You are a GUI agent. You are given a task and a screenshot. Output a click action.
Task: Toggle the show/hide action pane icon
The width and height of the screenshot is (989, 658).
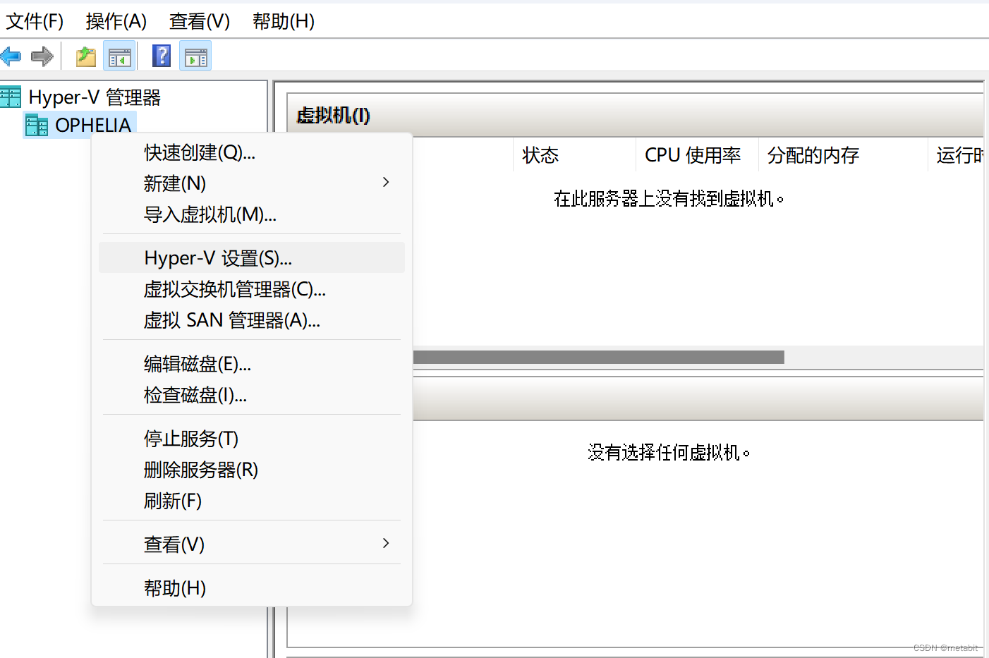(195, 56)
